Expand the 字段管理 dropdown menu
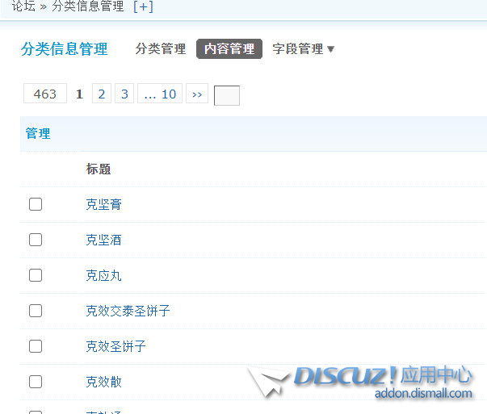 (303, 49)
